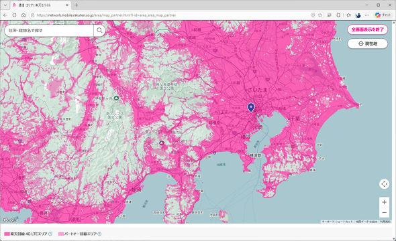The height and width of the screenshot is (241, 396).
Task: Open the favorites list
Action: (x=348, y=15)
